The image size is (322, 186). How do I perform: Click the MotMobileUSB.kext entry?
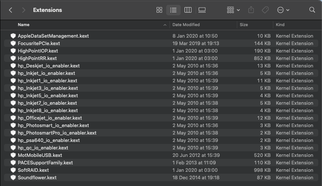[x=40, y=155]
